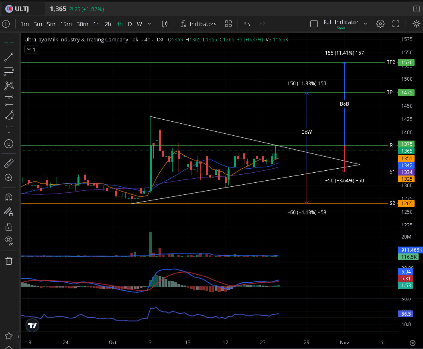Switch to the D daily timeframe
423x349 pixels.
[130, 24]
